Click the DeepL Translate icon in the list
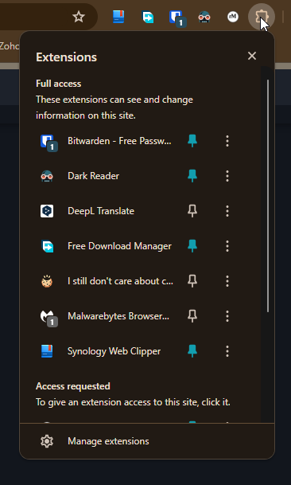The image size is (291, 485). 47,211
